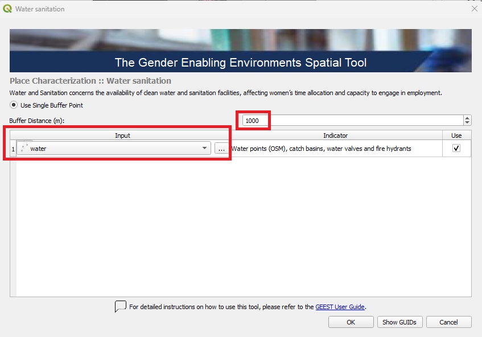Click the point layer icon beside "water"
The image size is (482, 337).
[23, 148]
